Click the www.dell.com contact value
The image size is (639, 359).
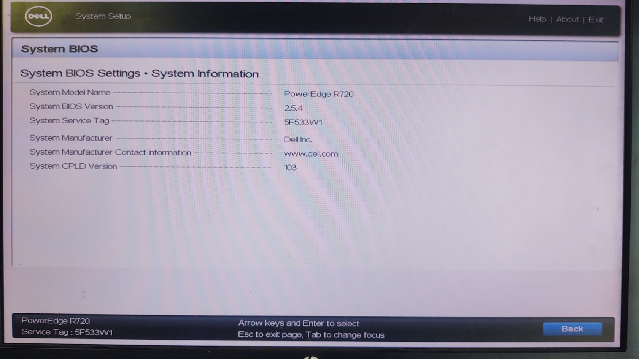point(311,154)
